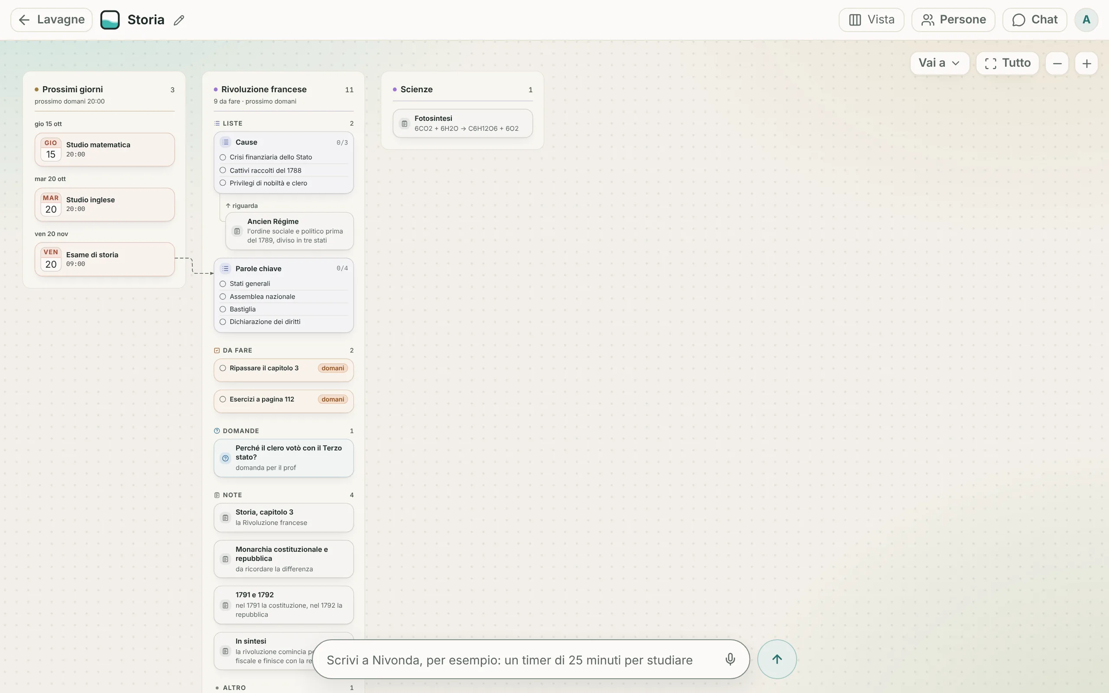Go back to Lavagne
Image resolution: width=1109 pixels, height=693 pixels.
point(51,20)
